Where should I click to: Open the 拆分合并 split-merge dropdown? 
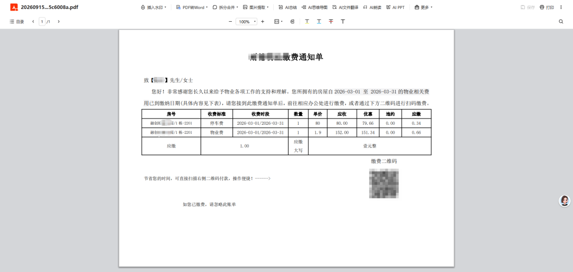tap(225, 7)
